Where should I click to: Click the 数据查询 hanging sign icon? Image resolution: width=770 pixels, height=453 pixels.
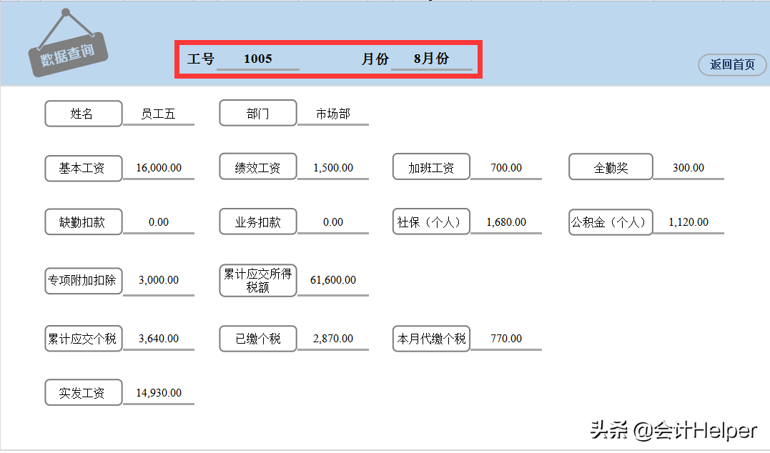(67, 43)
